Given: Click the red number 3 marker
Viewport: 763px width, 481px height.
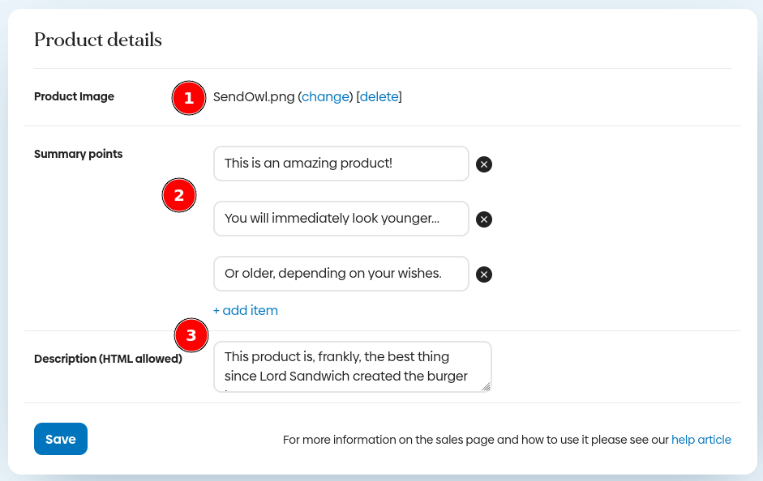Looking at the screenshot, I should tap(191, 335).
